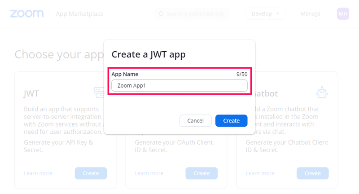Screen dimensions: 359x194
Task: Click the App Name field label
Action: (x=125, y=74)
